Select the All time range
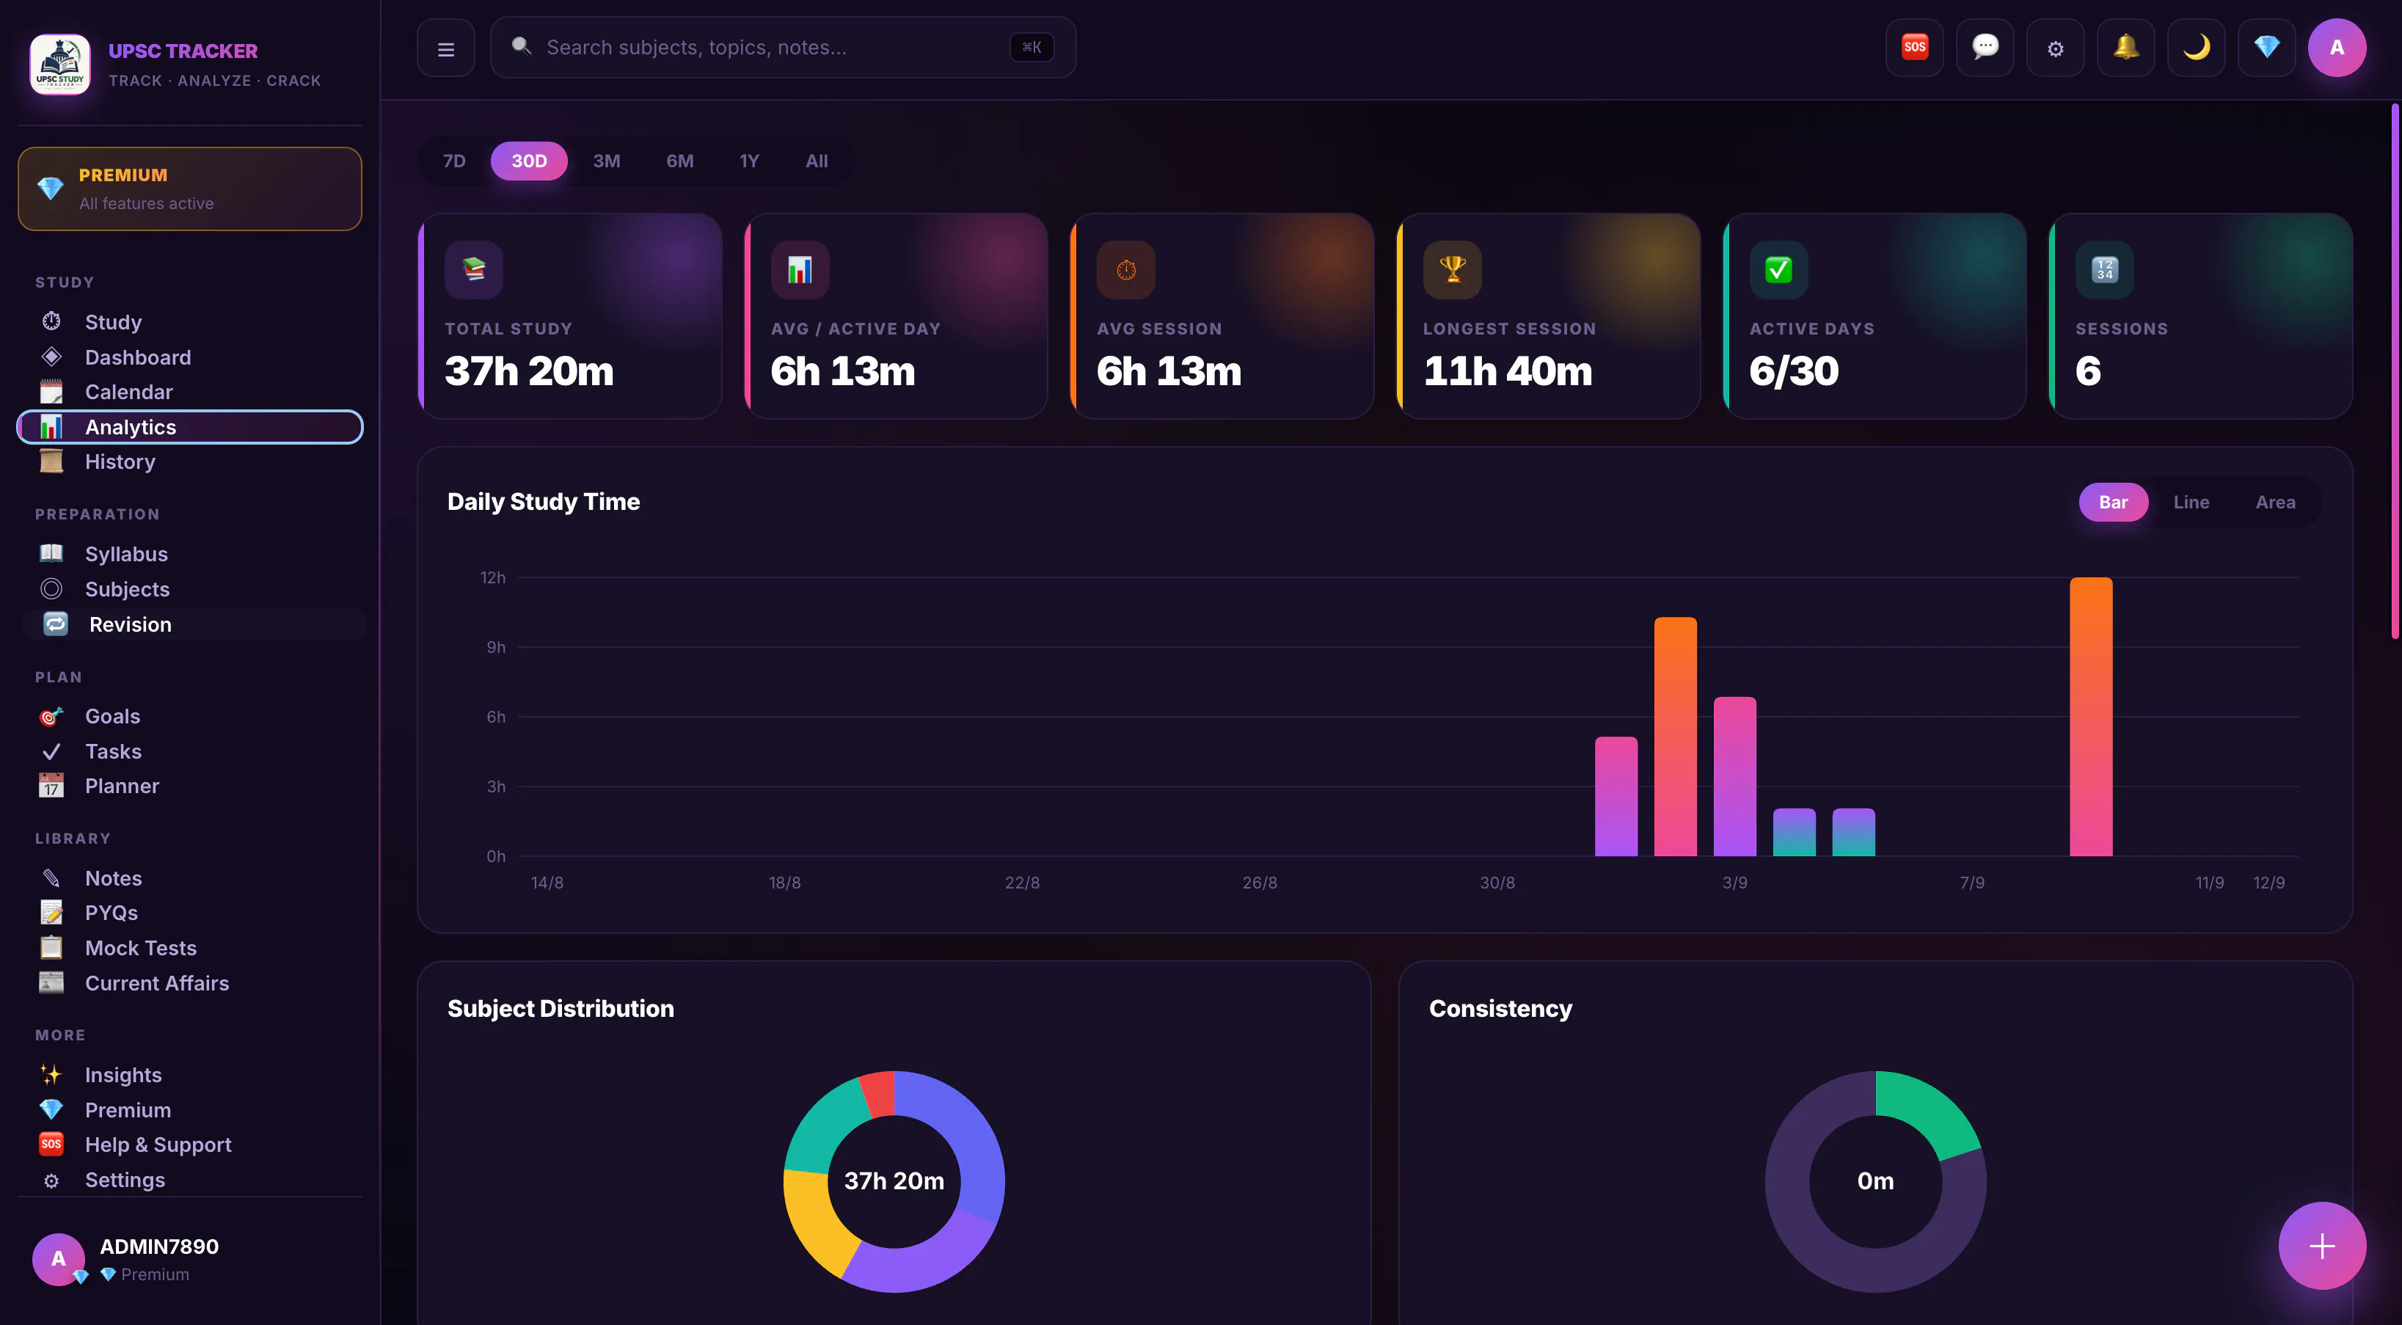This screenshot has height=1325, width=2402. [816, 161]
